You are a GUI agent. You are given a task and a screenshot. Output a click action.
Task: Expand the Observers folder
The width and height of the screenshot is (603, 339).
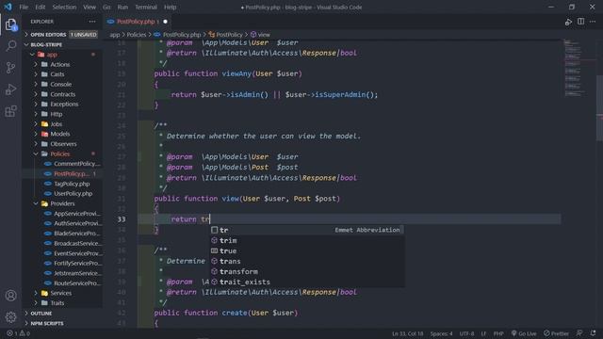pyautogui.click(x=61, y=144)
